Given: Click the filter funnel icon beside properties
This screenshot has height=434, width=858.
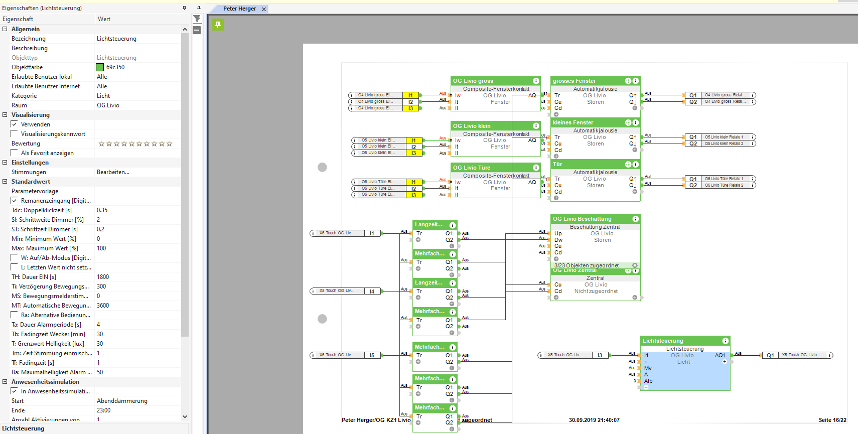Looking at the screenshot, I should (x=197, y=19).
